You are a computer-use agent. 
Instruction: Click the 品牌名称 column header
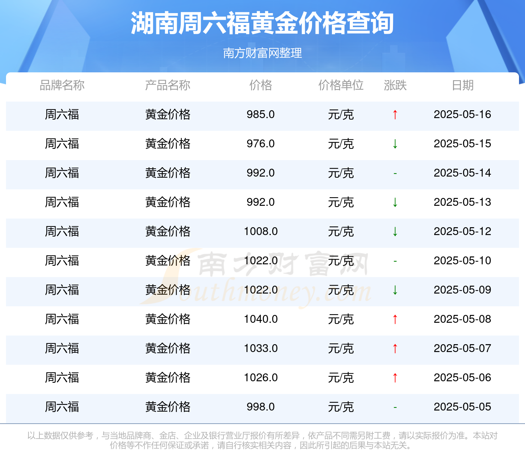62,85
